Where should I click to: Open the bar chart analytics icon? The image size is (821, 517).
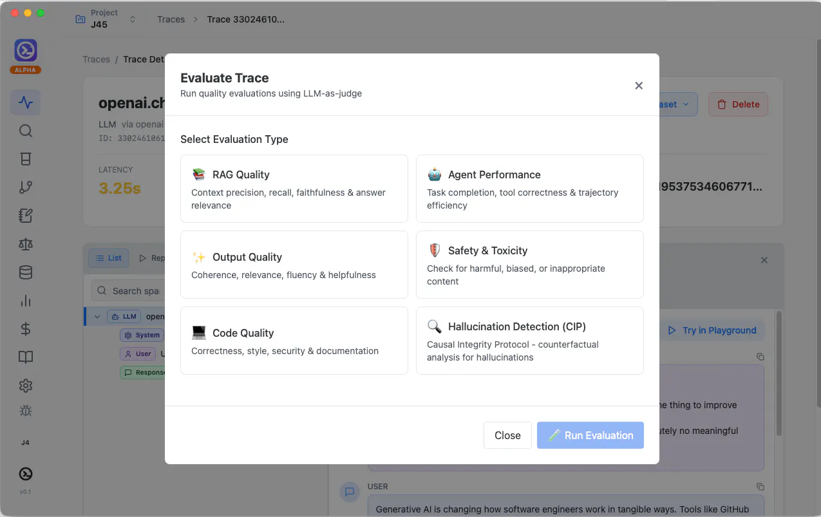[26, 301]
